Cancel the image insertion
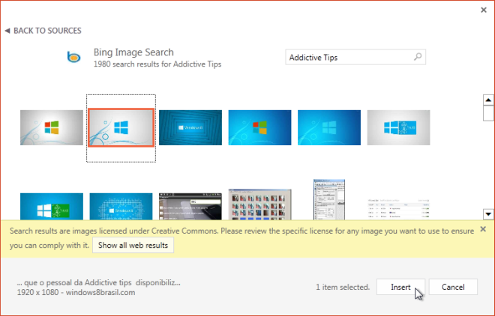 pos(453,287)
